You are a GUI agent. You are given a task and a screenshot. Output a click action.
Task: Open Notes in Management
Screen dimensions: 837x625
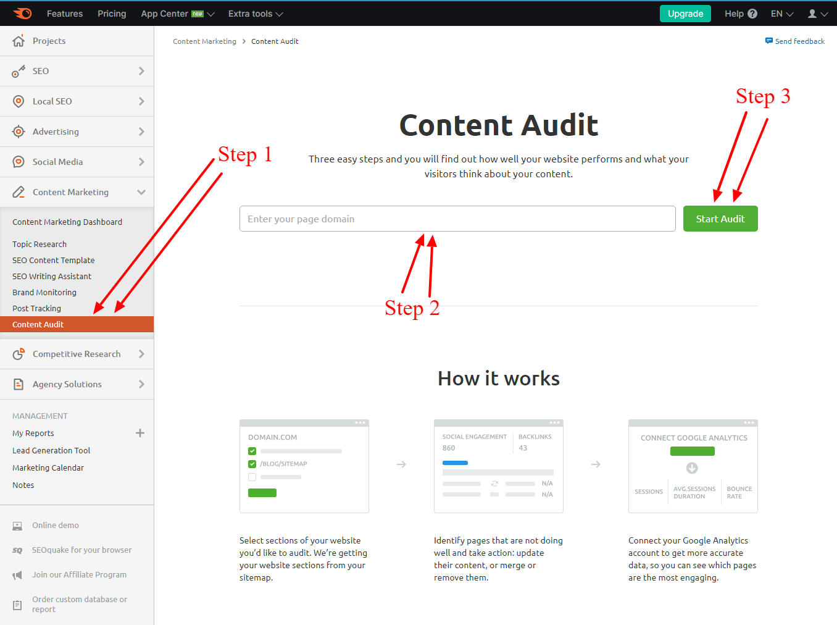coord(23,485)
